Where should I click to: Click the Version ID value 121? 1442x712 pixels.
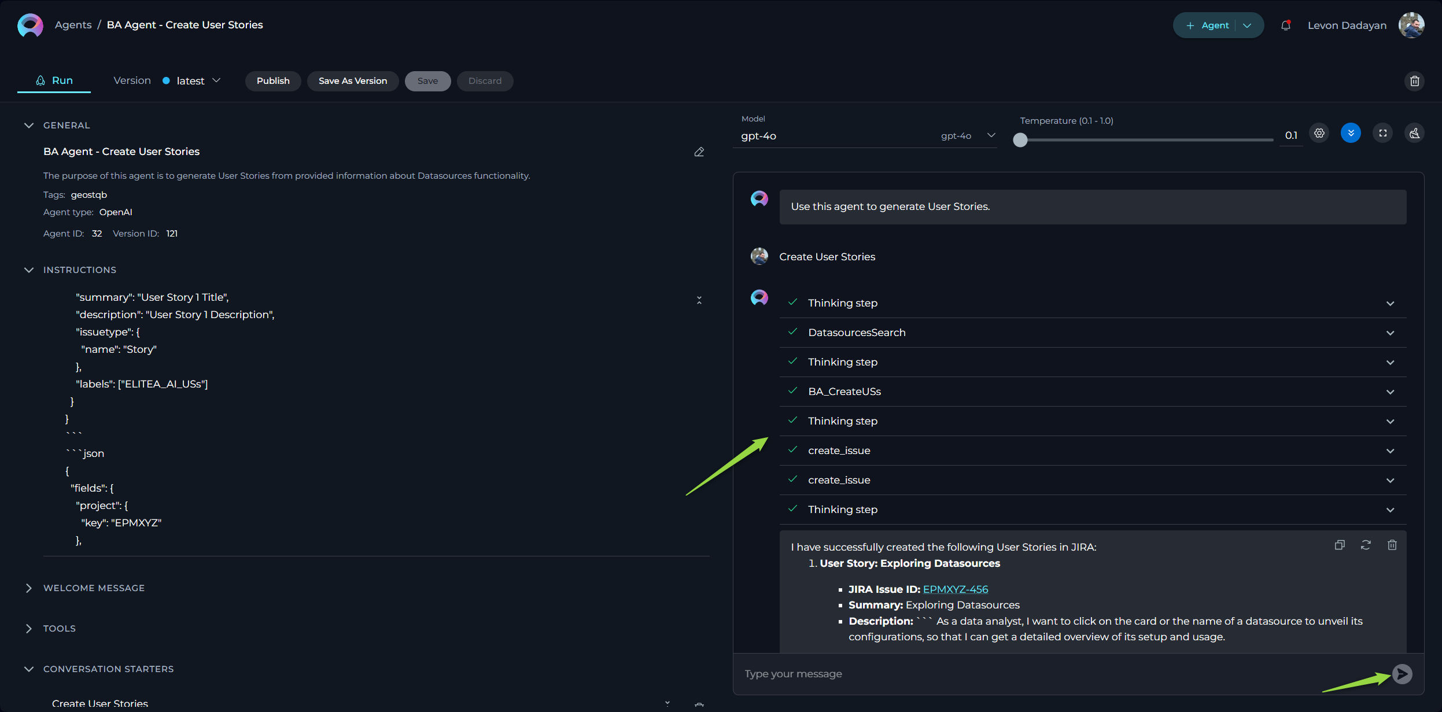(172, 234)
